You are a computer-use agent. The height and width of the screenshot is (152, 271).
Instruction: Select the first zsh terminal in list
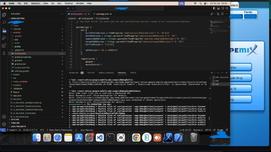pos(220,77)
